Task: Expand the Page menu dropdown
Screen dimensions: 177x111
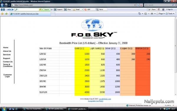Action: 160,14
